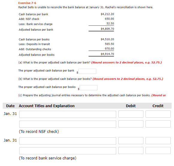Screen dimensions: 174x166
Task: Click first debit field for bank service charge
Action: 131,141
